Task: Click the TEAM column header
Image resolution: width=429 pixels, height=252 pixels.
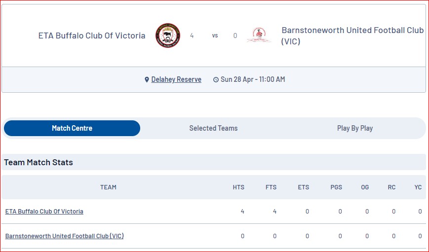Action: pos(108,187)
